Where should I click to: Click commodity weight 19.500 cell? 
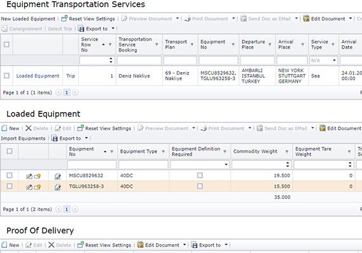tap(261, 175)
